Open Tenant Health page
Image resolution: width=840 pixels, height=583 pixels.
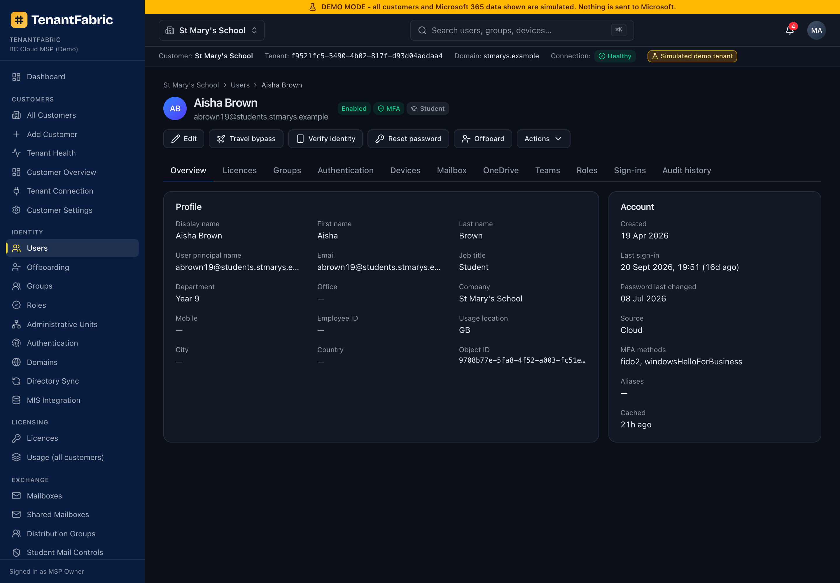click(x=72, y=153)
